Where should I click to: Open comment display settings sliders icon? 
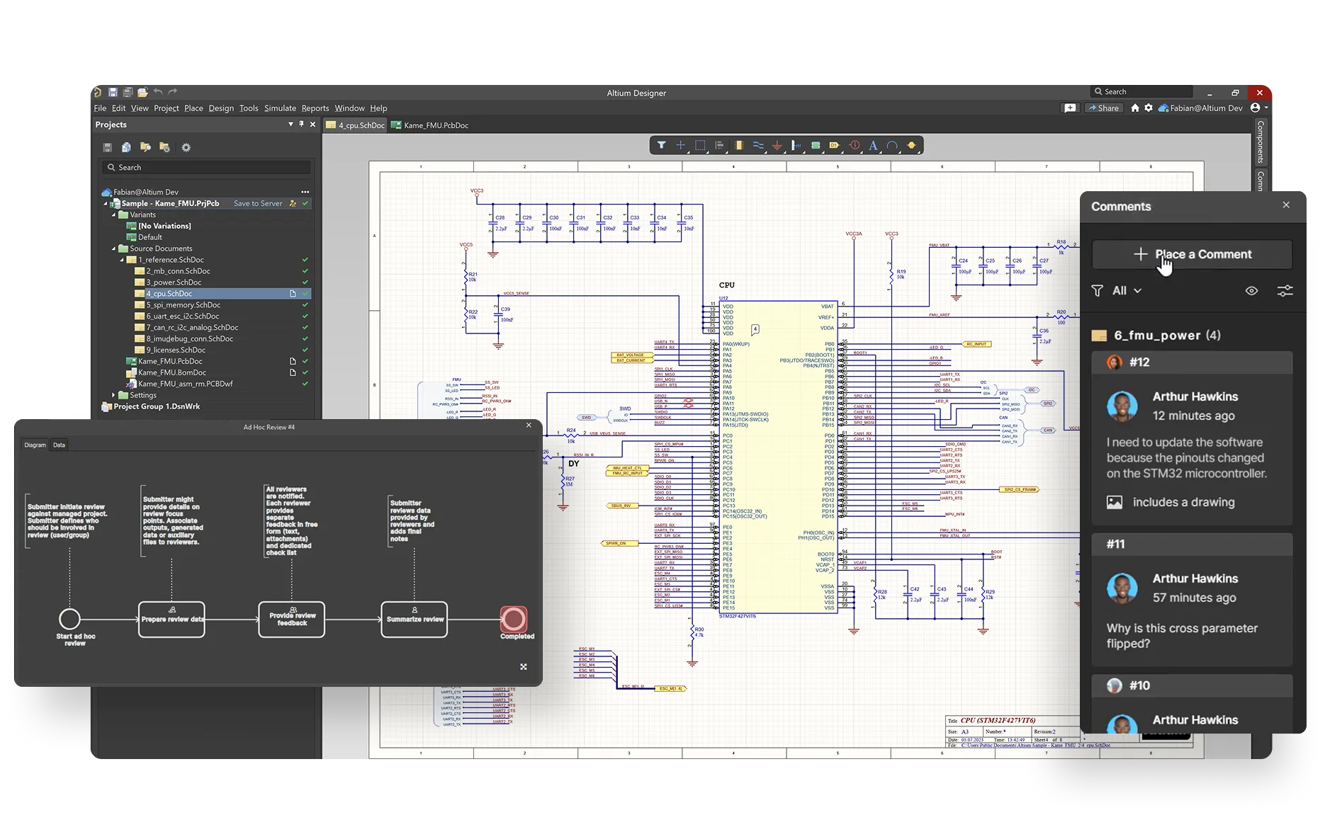1285,291
